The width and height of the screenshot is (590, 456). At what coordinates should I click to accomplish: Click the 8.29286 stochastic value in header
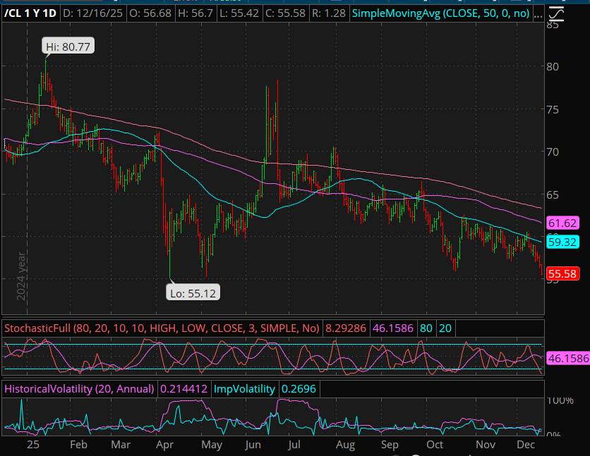345,328
